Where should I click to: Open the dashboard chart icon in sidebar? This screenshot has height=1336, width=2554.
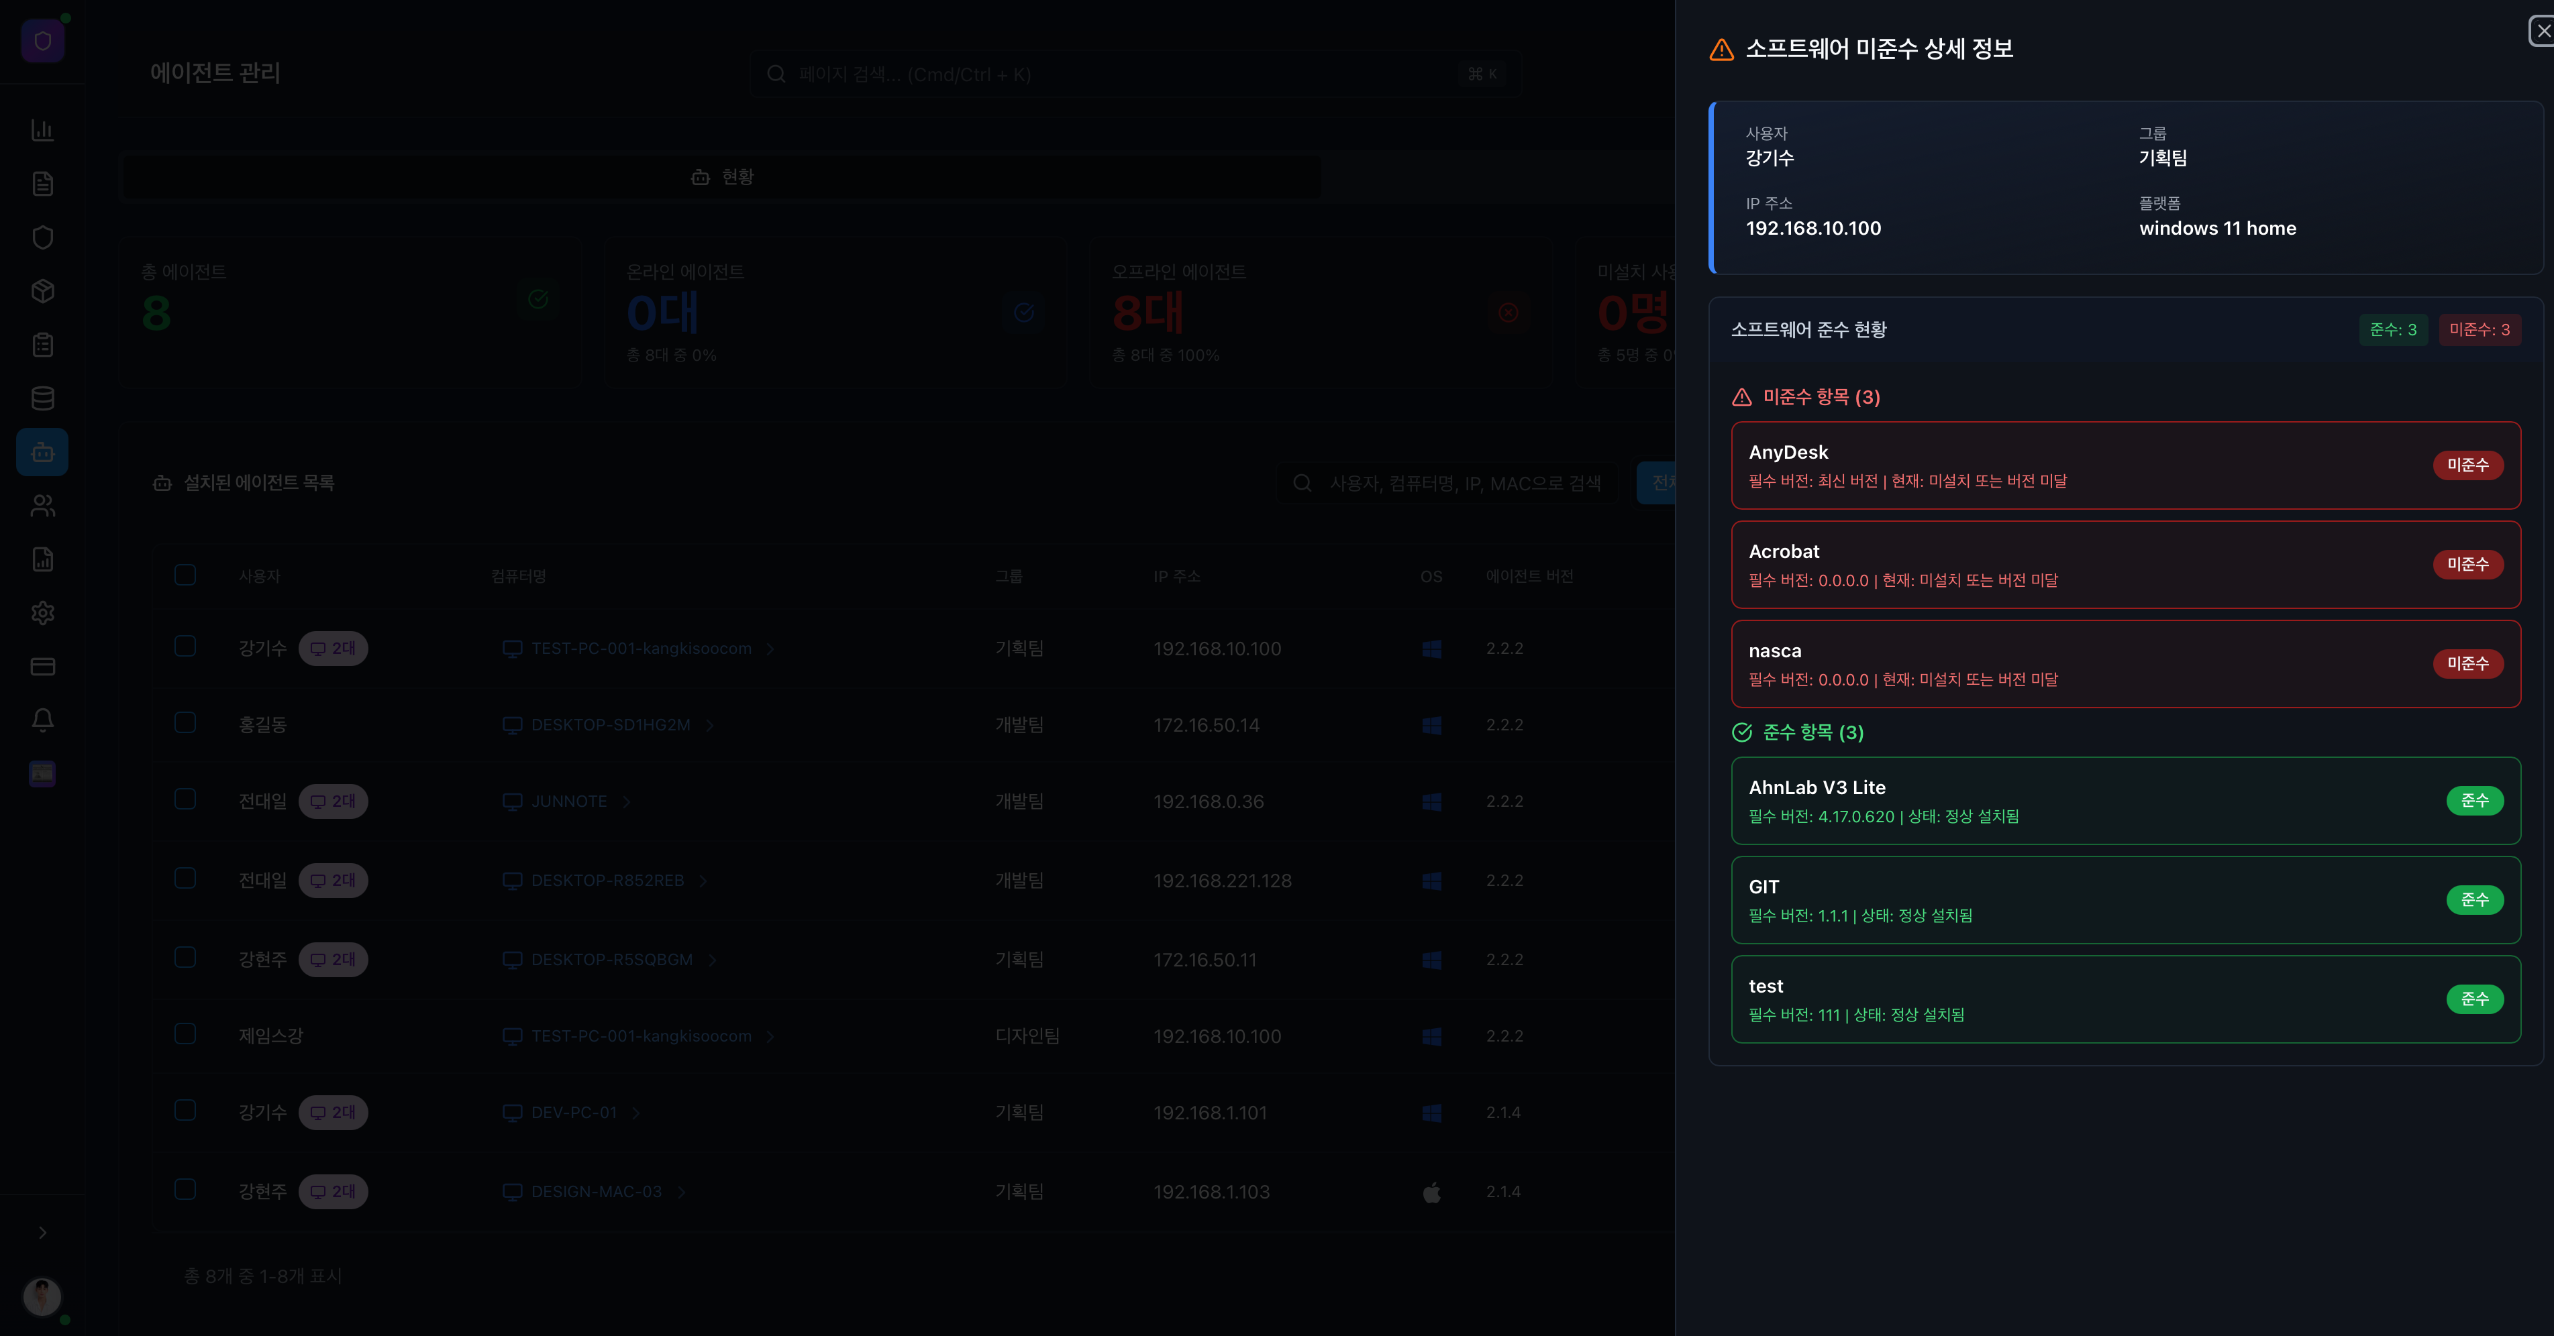43,130
